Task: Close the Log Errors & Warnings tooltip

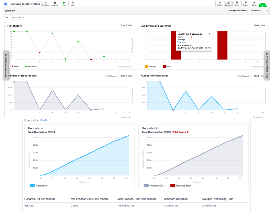Action: 210,34
